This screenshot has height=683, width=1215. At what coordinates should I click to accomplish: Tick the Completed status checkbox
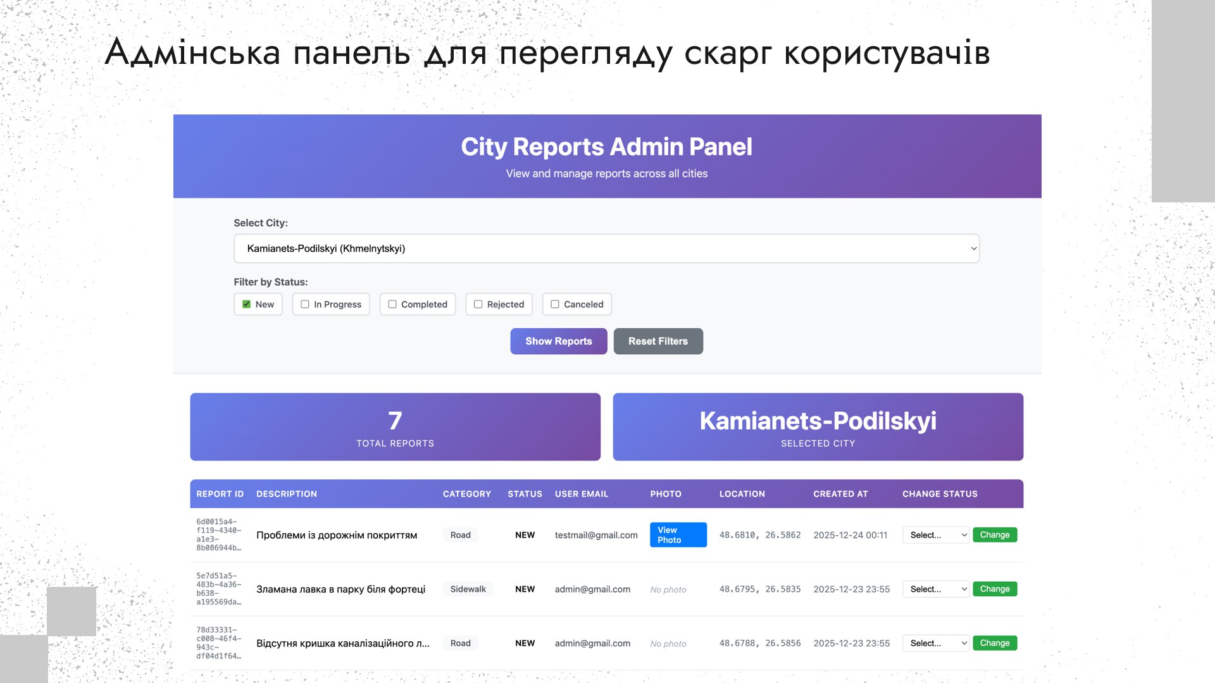coord(392,304)
